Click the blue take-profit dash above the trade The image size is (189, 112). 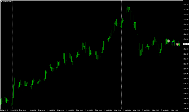tap(169, 9)
